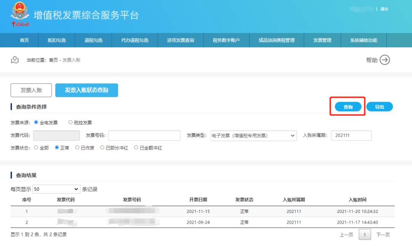
Task: Click inside the 发票号码 input field
Action: (x=144, y=135)
